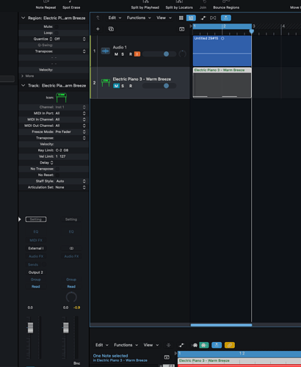This screenshot has width=301, height=367.
Task: Open piano roll Functions menu
Action: 126,345
